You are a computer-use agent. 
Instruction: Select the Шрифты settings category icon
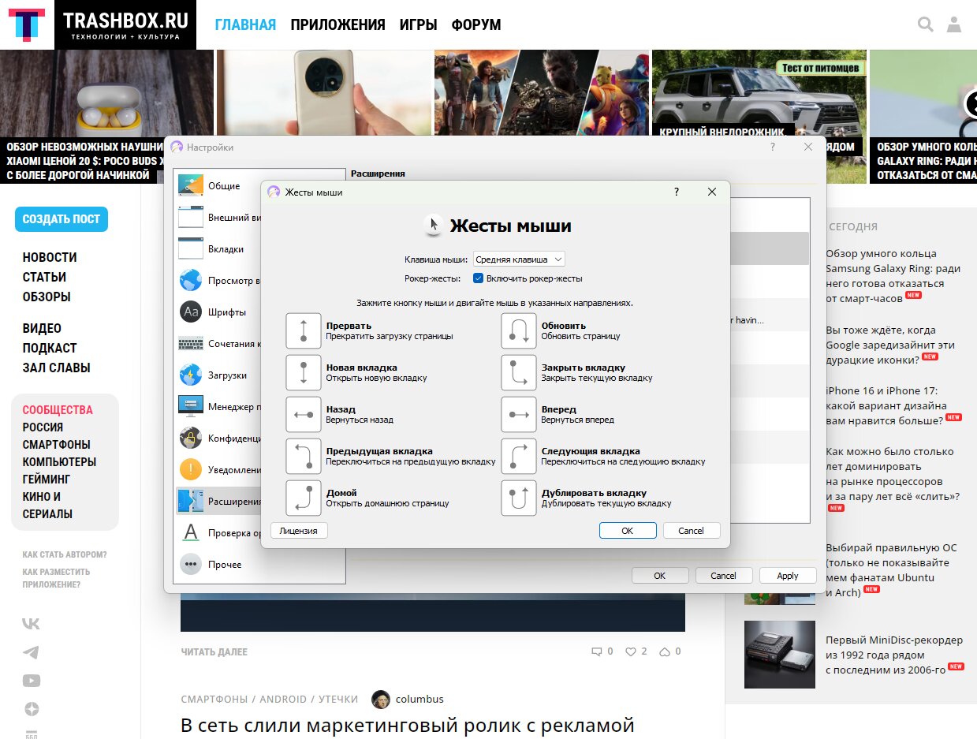click(x=191, y=312)
